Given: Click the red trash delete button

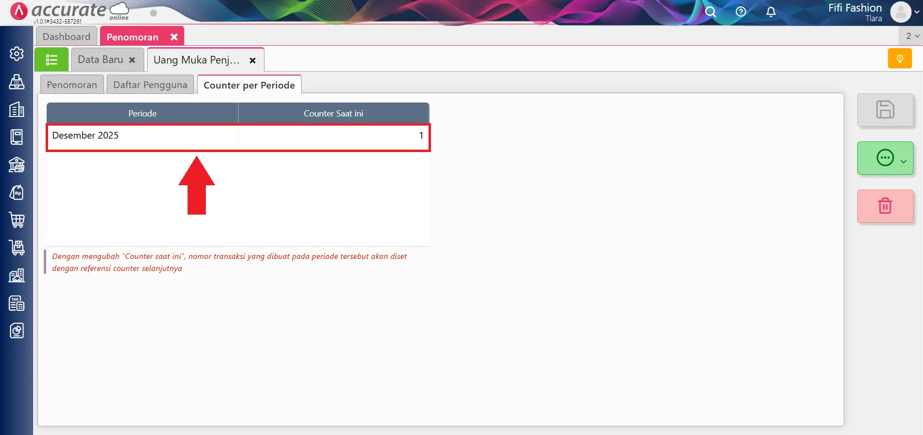Looking at the screenshot, I should 885,206.
